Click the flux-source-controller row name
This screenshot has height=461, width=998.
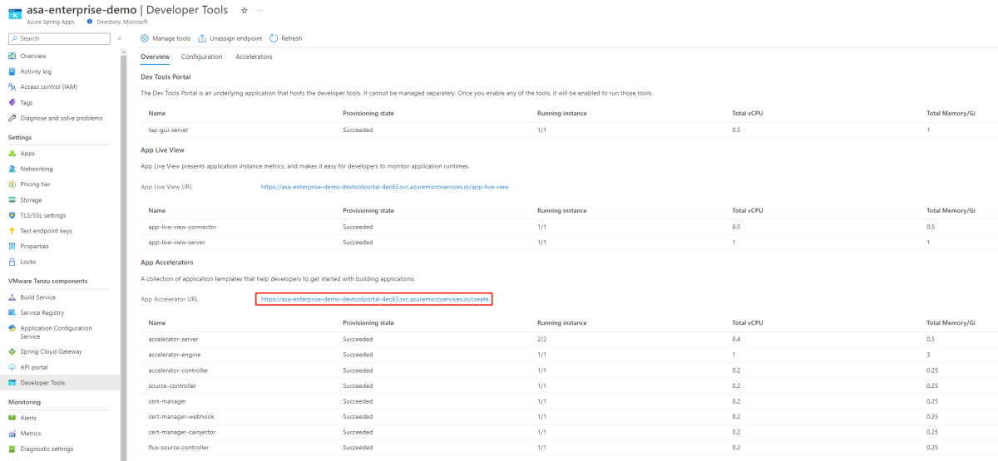click(178, 448)
